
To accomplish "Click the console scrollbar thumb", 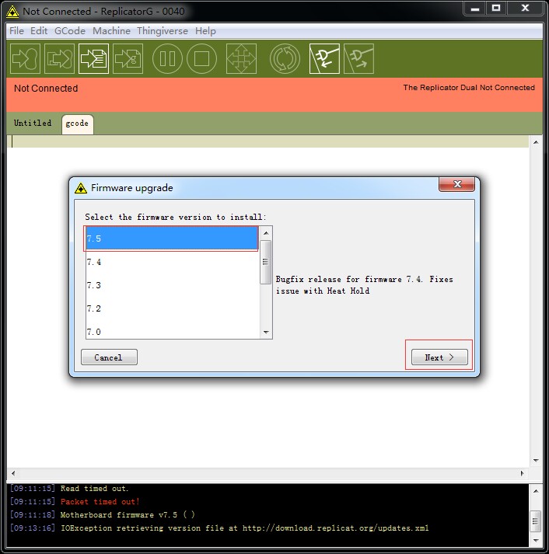I will click(536, 521).
